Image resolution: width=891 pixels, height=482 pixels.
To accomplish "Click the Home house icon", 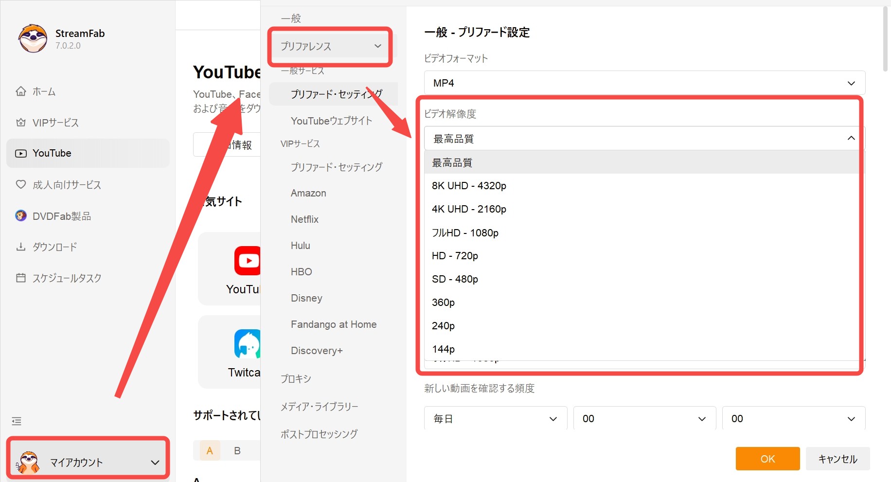I will pos(21,91).
